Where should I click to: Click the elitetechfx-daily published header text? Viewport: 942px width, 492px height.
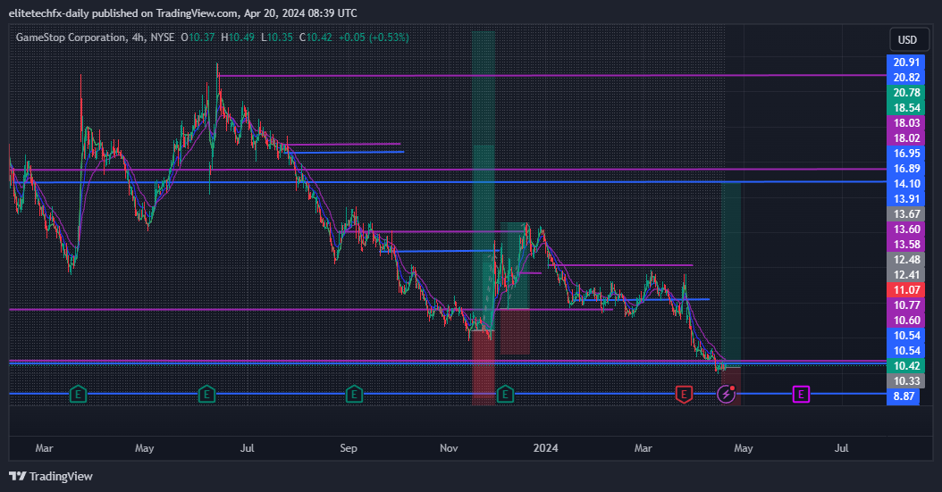click(x=182, y=13)
